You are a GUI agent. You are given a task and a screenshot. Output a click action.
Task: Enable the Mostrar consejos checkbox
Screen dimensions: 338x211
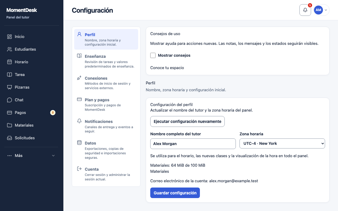[x=153, y=55]
